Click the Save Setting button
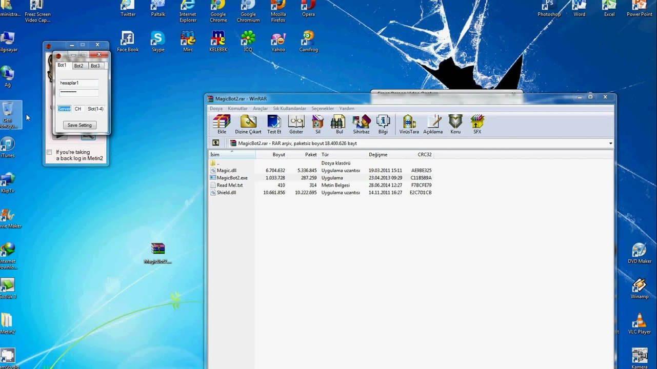 tap(79, 125)
